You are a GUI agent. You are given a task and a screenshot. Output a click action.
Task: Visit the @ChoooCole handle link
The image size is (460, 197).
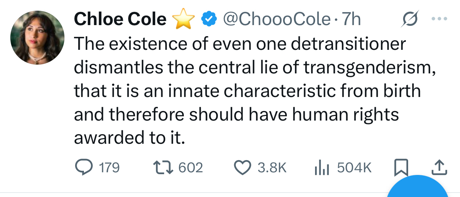pyautogui.click(x=276, y=19)
